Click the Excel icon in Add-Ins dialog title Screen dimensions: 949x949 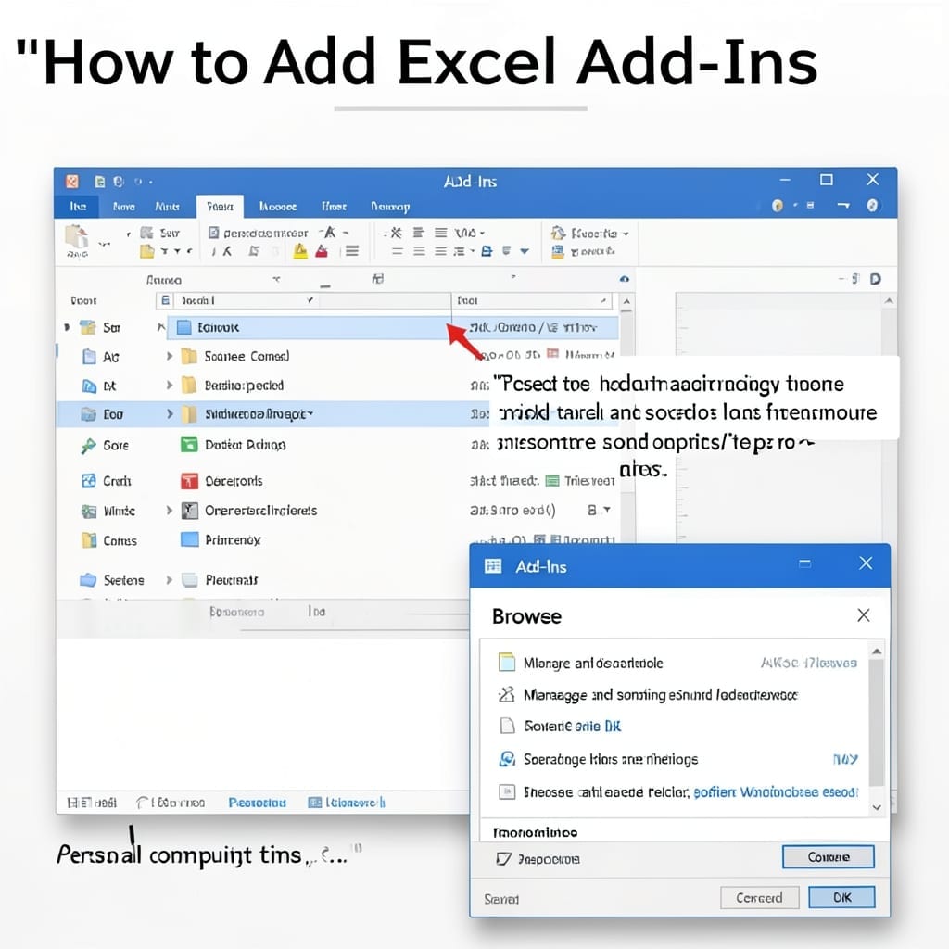pos(493,566)
